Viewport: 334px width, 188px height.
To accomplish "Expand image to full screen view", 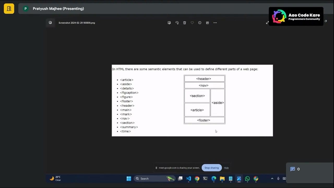I will coord(267,23).
